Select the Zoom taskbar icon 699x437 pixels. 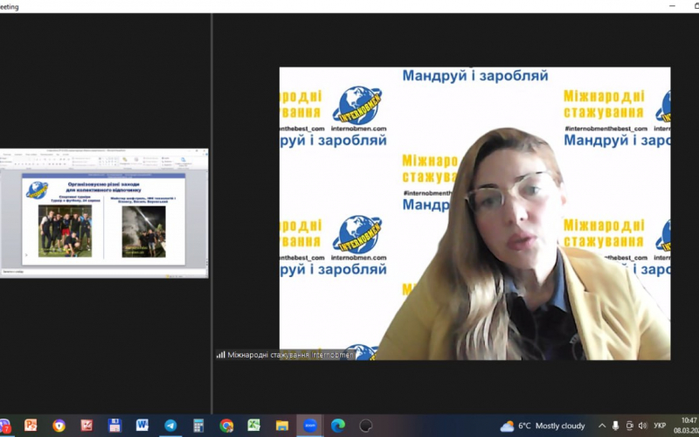pyautogui.click(x=310, y=426)
